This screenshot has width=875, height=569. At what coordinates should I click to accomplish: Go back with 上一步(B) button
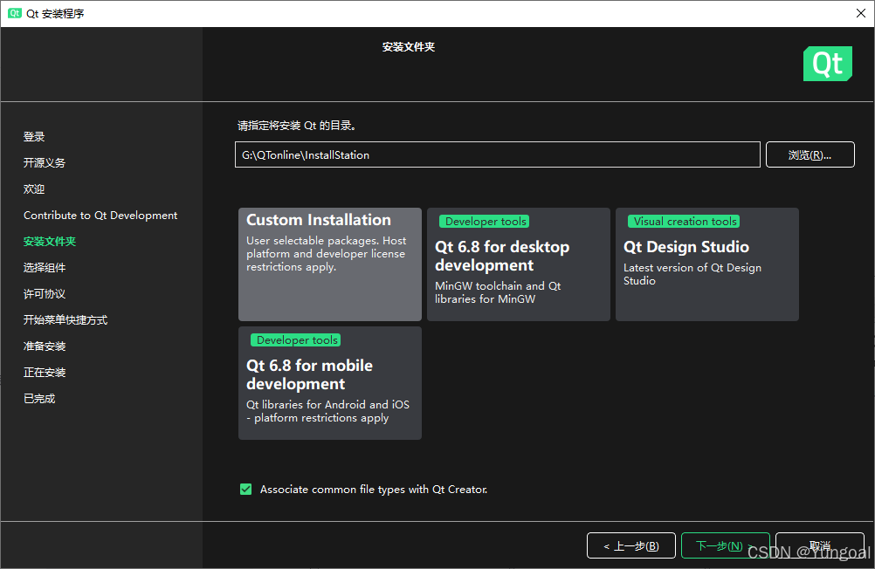[x=631, y=545]
